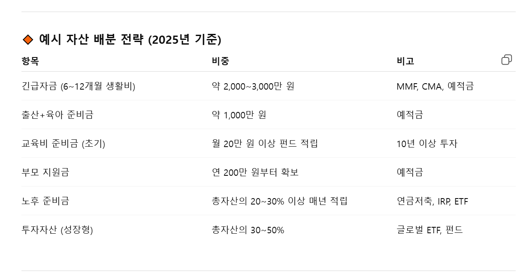The height and width of the screenshot is (280, 526).
Task: Click the 노후 준비금 cell
Action: [45, 201]
